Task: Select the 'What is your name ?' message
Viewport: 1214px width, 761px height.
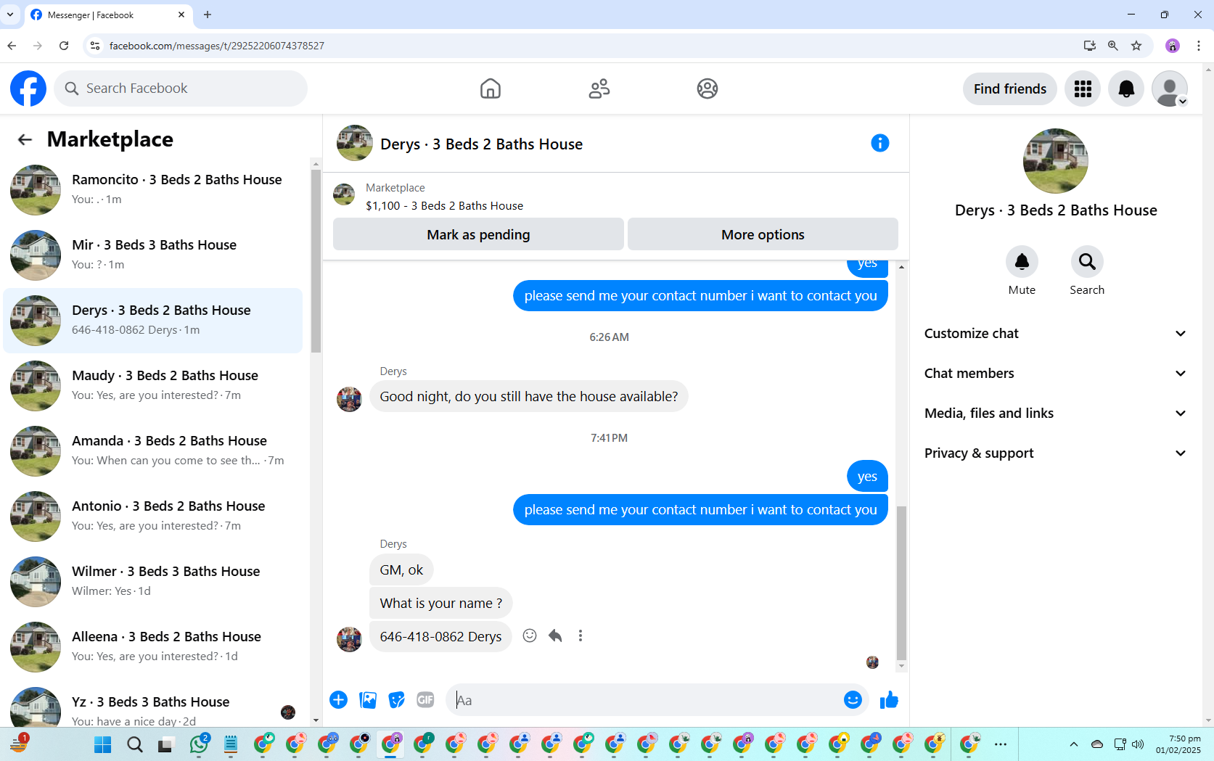Action: pos(441,603)
